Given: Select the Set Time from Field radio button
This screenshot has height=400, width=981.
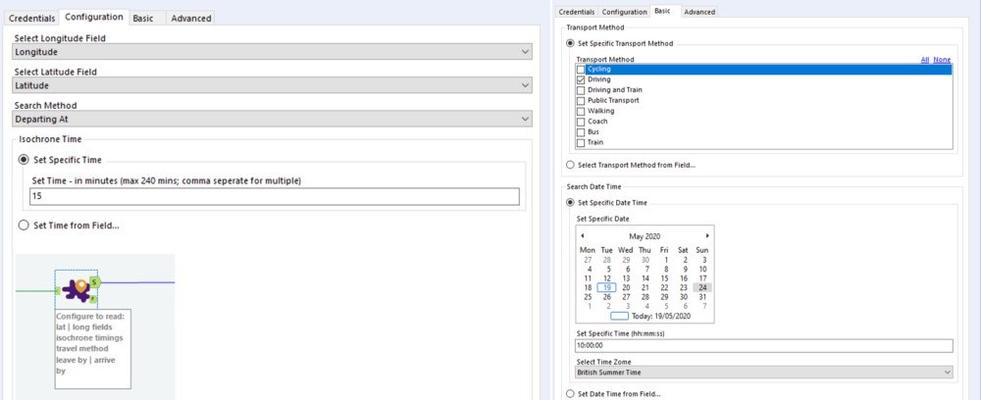Looking at the screenshot, I should click(25, 225).
